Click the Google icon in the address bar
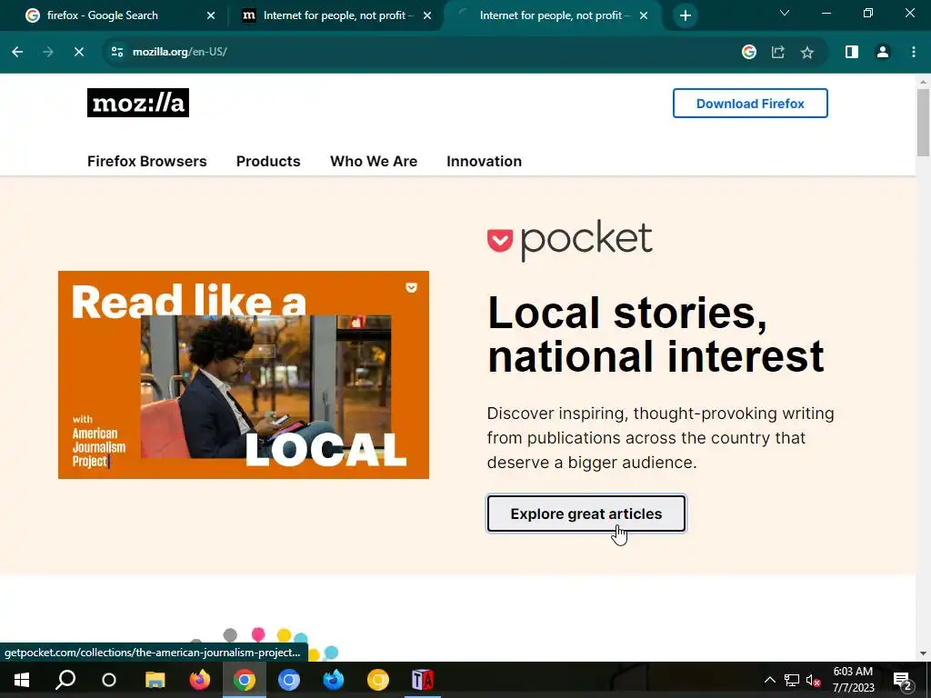Image resolution: width=931 pixels, height=698 pixels. click(749, 52)
